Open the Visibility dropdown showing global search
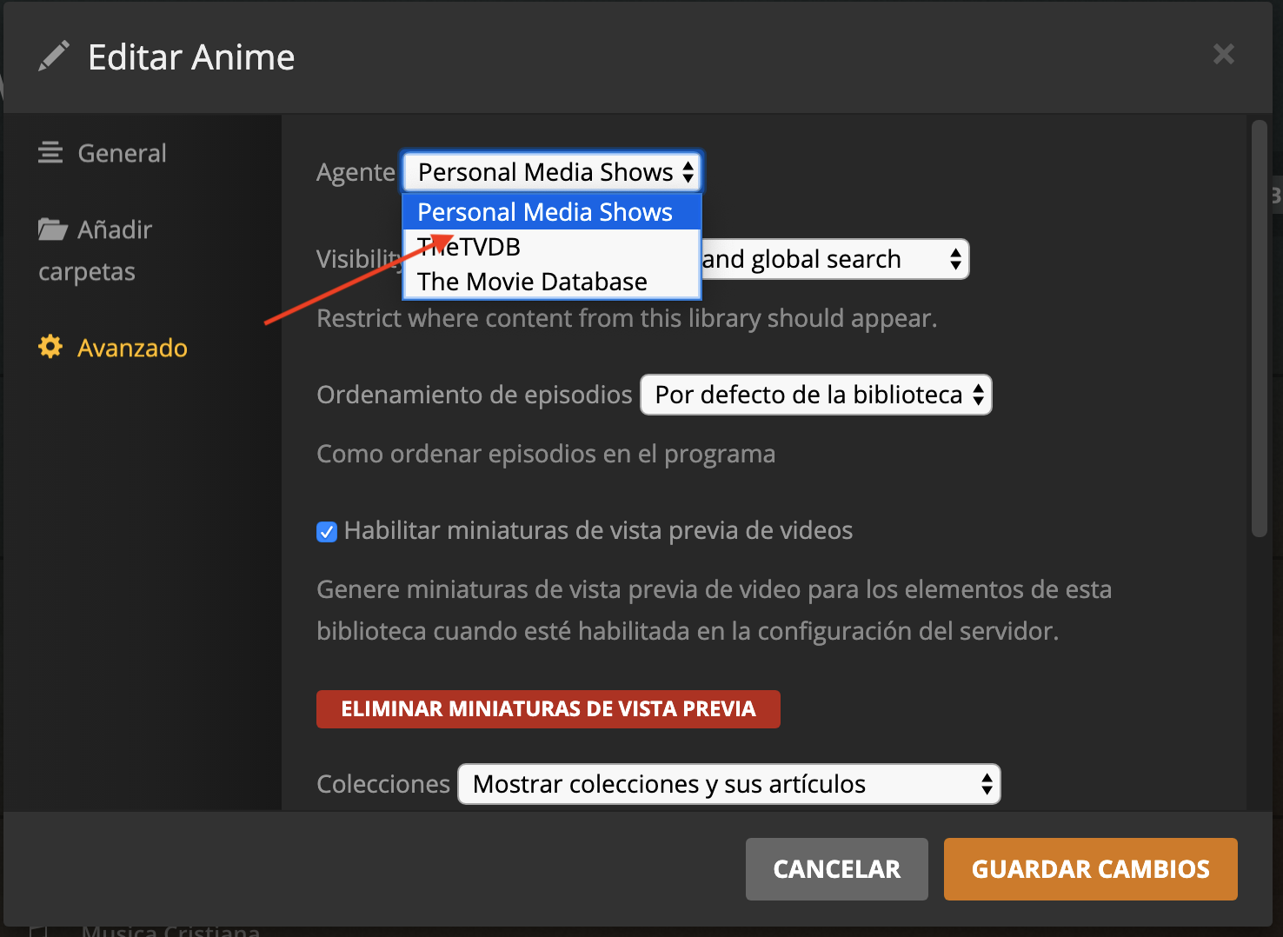This screenshot has width=1283, height=937. pyautogui.click(x=834, y=259)
